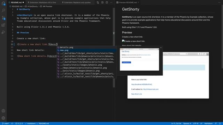Open the Manage gear icon

tap(3, 118)
